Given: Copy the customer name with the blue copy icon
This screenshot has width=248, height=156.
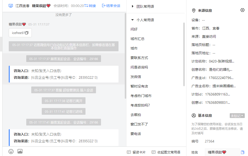Looking at the screenshot, I should [x=242, y=152].
